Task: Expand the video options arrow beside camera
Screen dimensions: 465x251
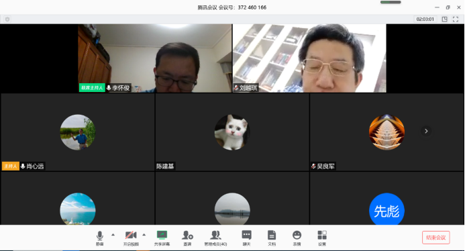Action: (144, 235)
